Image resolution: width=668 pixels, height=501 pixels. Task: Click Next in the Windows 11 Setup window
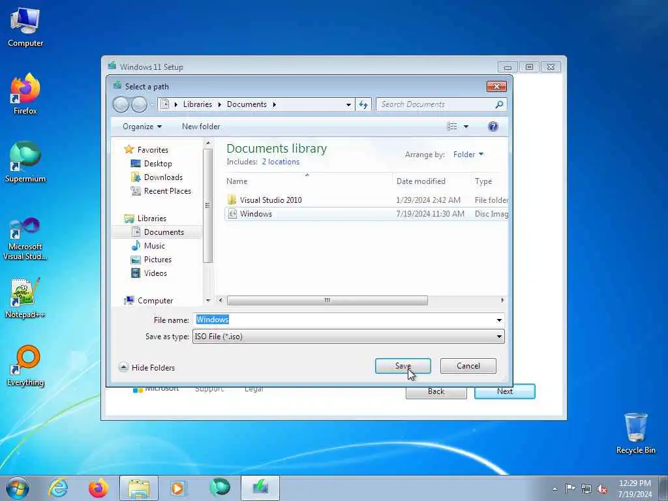point(505,391)
